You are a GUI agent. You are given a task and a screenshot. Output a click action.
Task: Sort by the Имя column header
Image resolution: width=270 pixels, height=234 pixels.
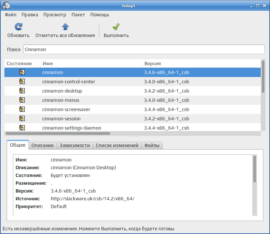(91, 64)
